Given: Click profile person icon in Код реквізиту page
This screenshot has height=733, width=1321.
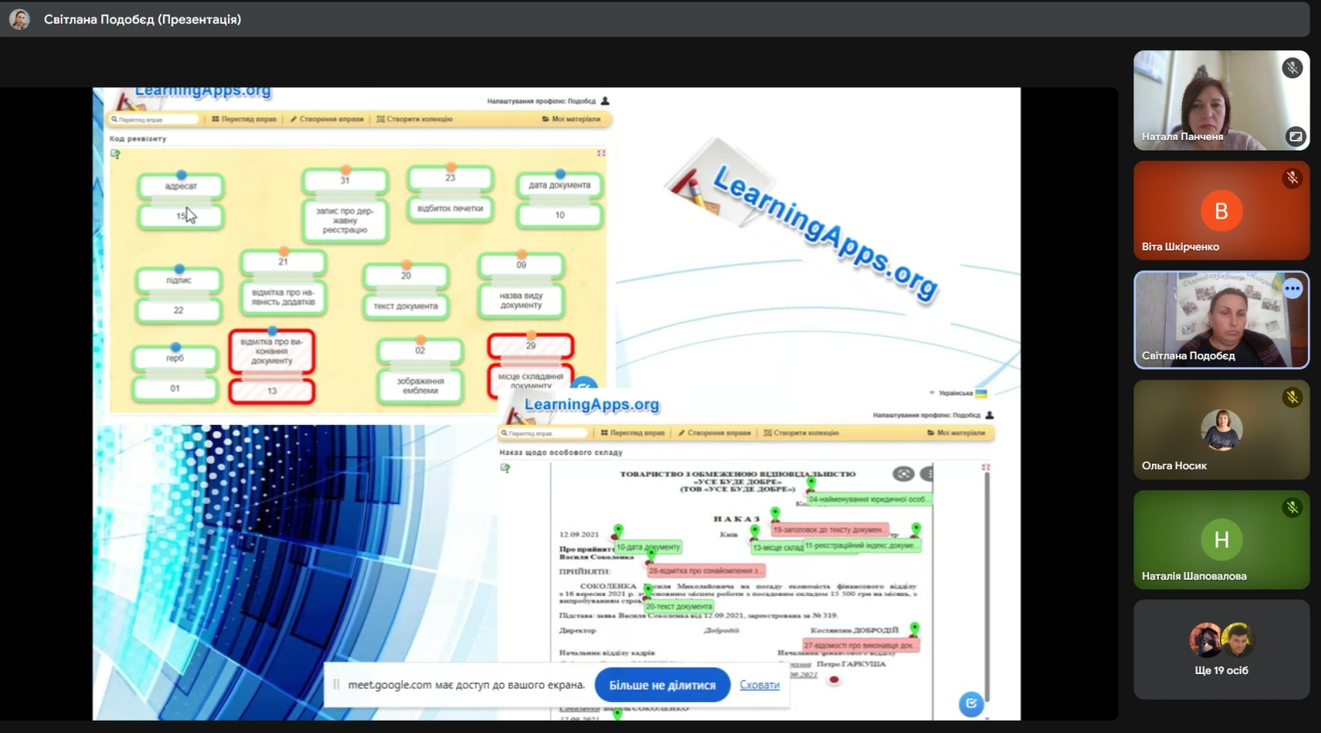Looking at the screenshot, I should (605, 101).
